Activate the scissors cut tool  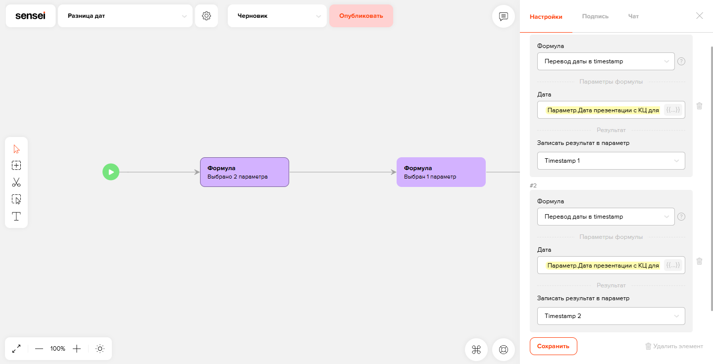point(16,182)
